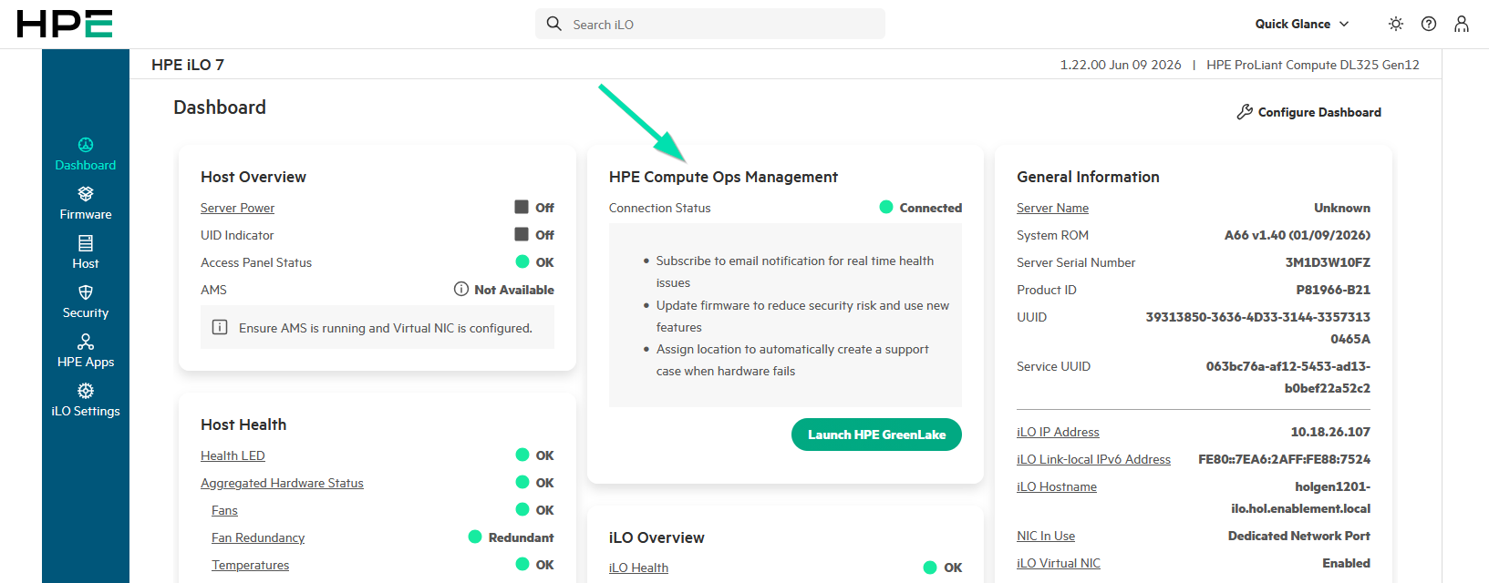Open the Temperatures link
The image size is (1489, 583).
[x=250, y=565]
